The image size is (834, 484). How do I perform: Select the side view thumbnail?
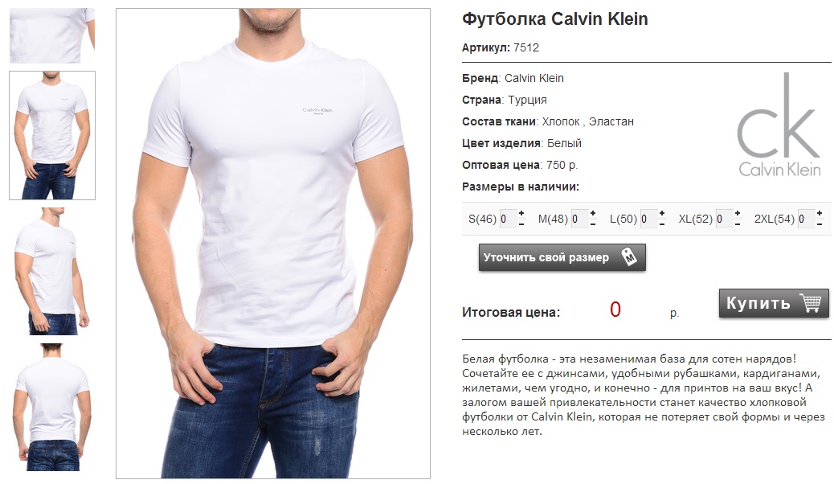point(52,271)
